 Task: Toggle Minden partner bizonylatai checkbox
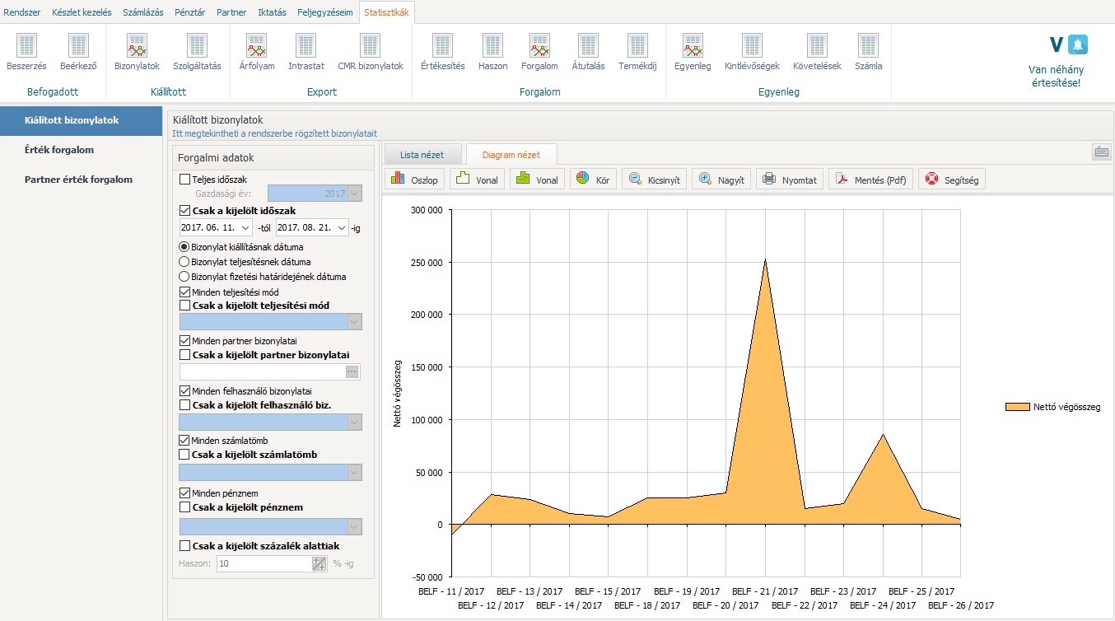[x=184, y=340]
